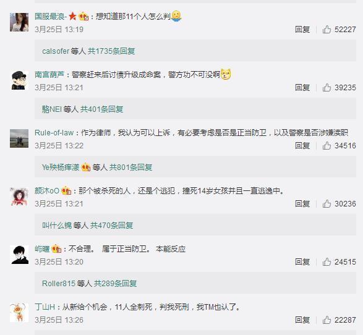Tap thumbs-up icon next to 30236

(x=327, y=204)
